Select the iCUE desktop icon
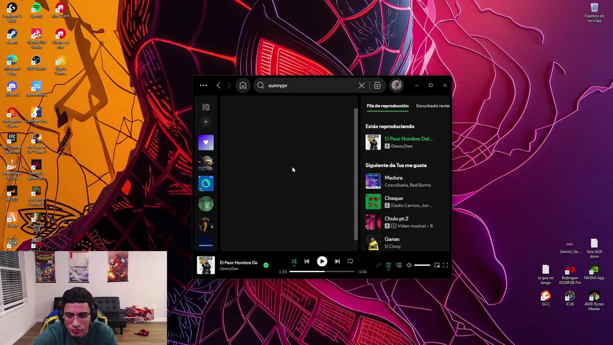Viewport: 613px width, 345px height. point(570,298)
